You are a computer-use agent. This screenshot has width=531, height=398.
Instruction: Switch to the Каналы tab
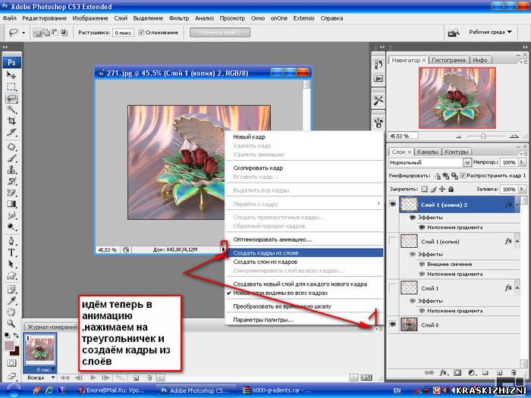click(427, 152)
